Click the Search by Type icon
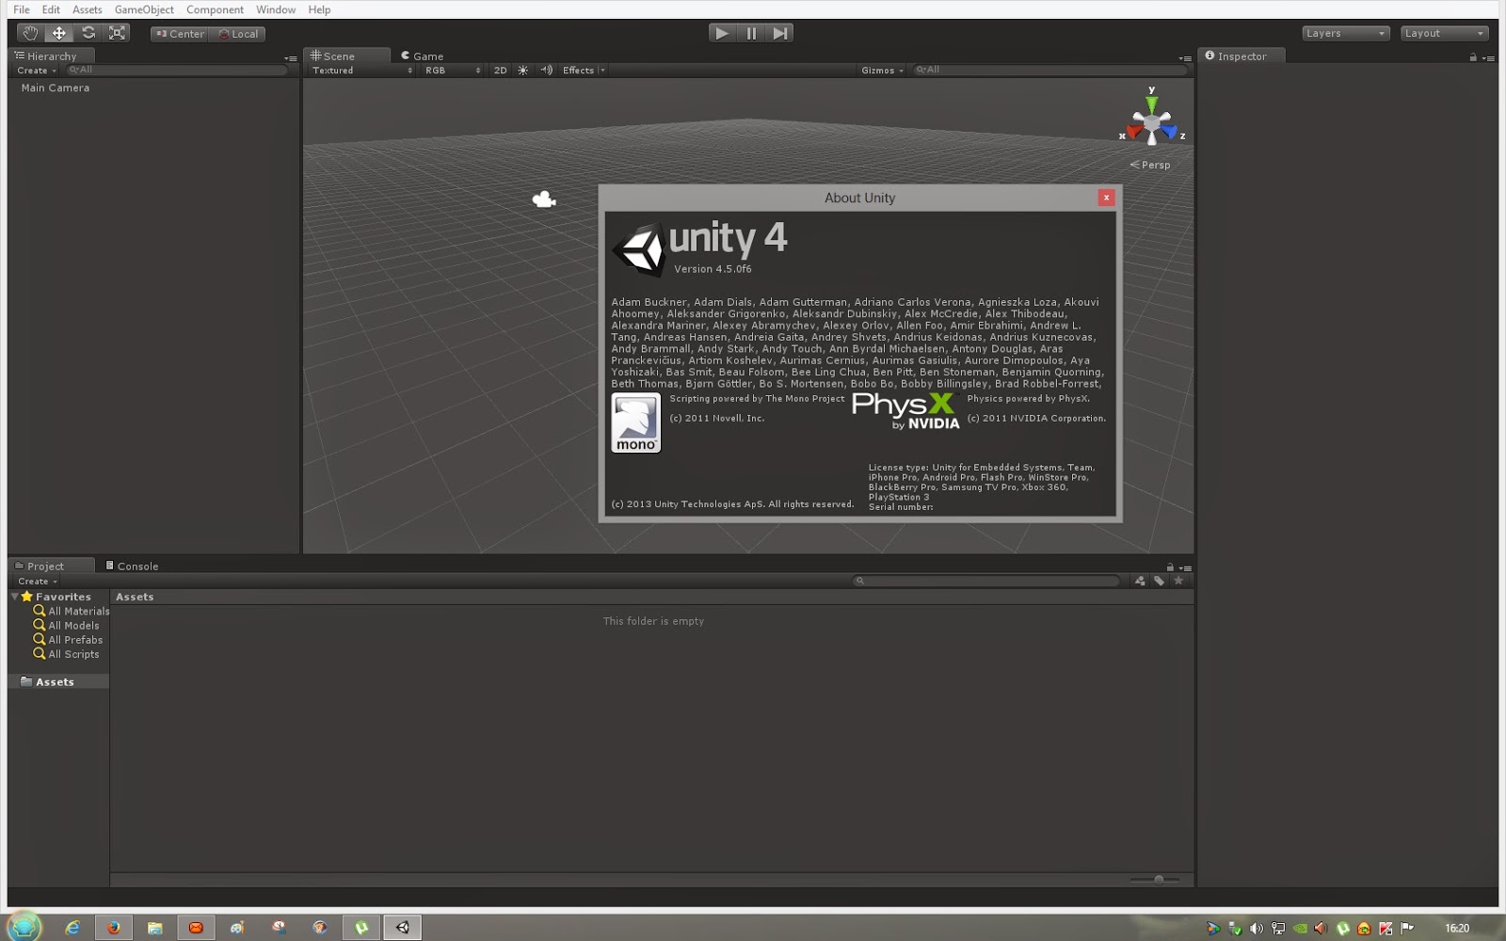Viewport: 1506px width, 941px height. click(1140, 581)
